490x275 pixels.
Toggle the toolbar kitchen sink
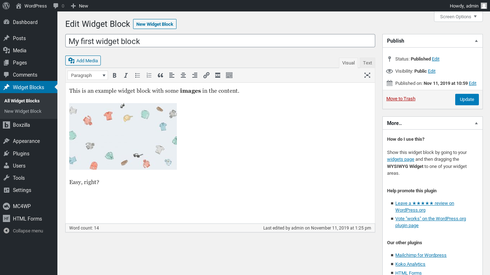[229, 75]
